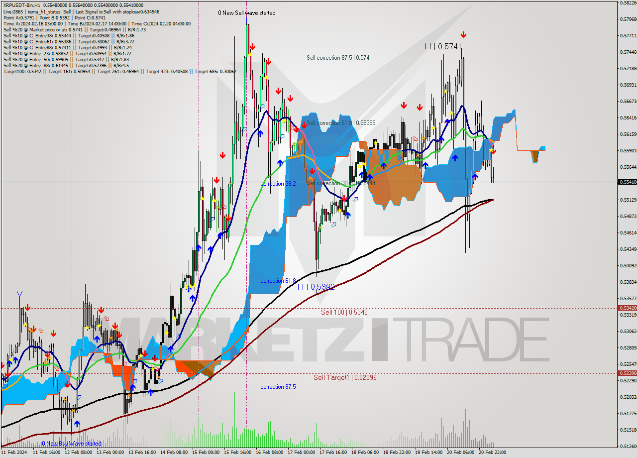Image resolution: width=637 pixels, height=458 pixels.
Task: Click the '| | | 0.5741' peak label
Action: click(443, 46)
